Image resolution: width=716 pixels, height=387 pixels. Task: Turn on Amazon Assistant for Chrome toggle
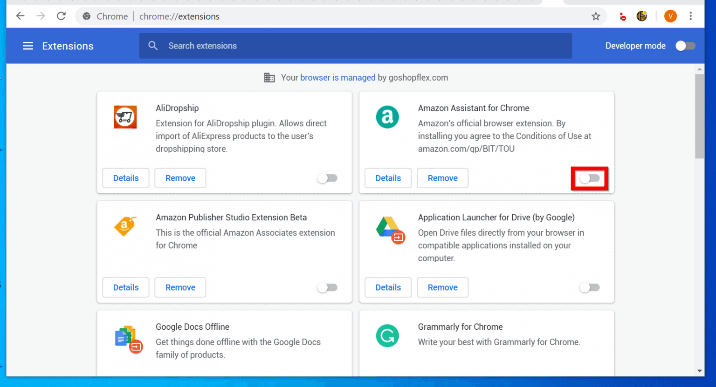pos(590,178)
